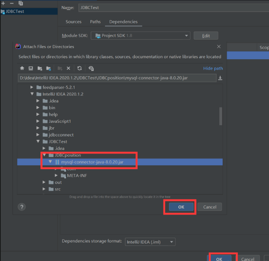269x261 pixels.
Task: Expand the jbr folder
Action: [38, 128]
